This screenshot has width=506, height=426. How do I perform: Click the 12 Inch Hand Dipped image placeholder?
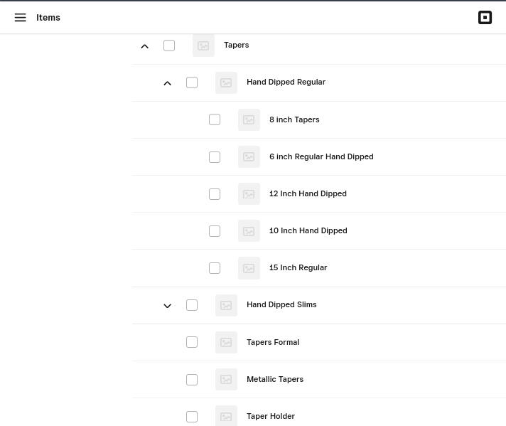pos(249,194)
